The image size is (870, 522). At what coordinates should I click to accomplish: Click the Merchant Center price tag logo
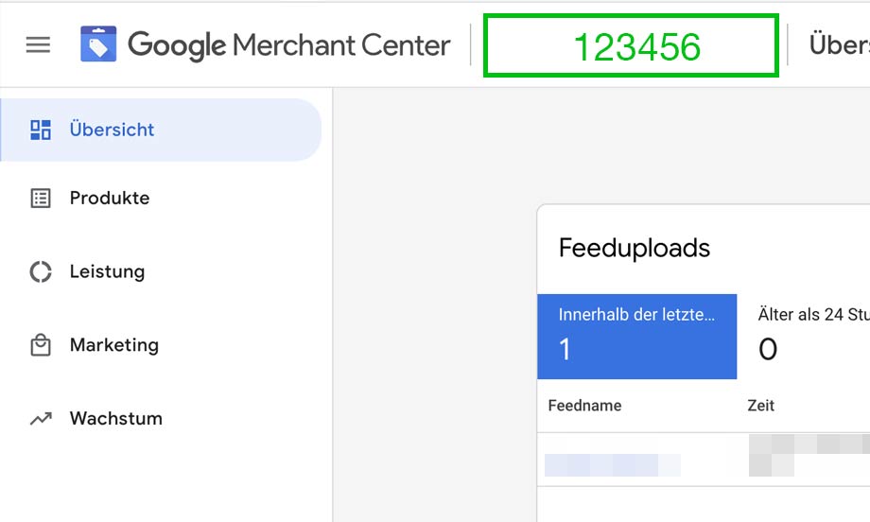(98, 44)
